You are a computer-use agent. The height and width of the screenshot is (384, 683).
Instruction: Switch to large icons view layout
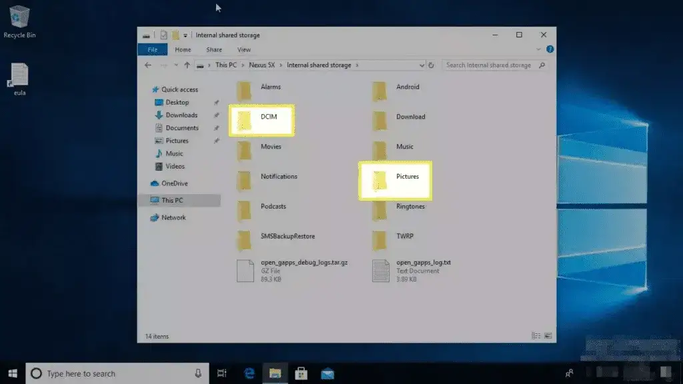tap(548, 335)
